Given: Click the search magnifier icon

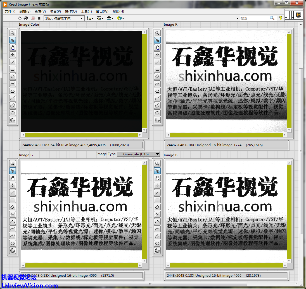Looking at the screenshot, I should click(x=272, y=18).
